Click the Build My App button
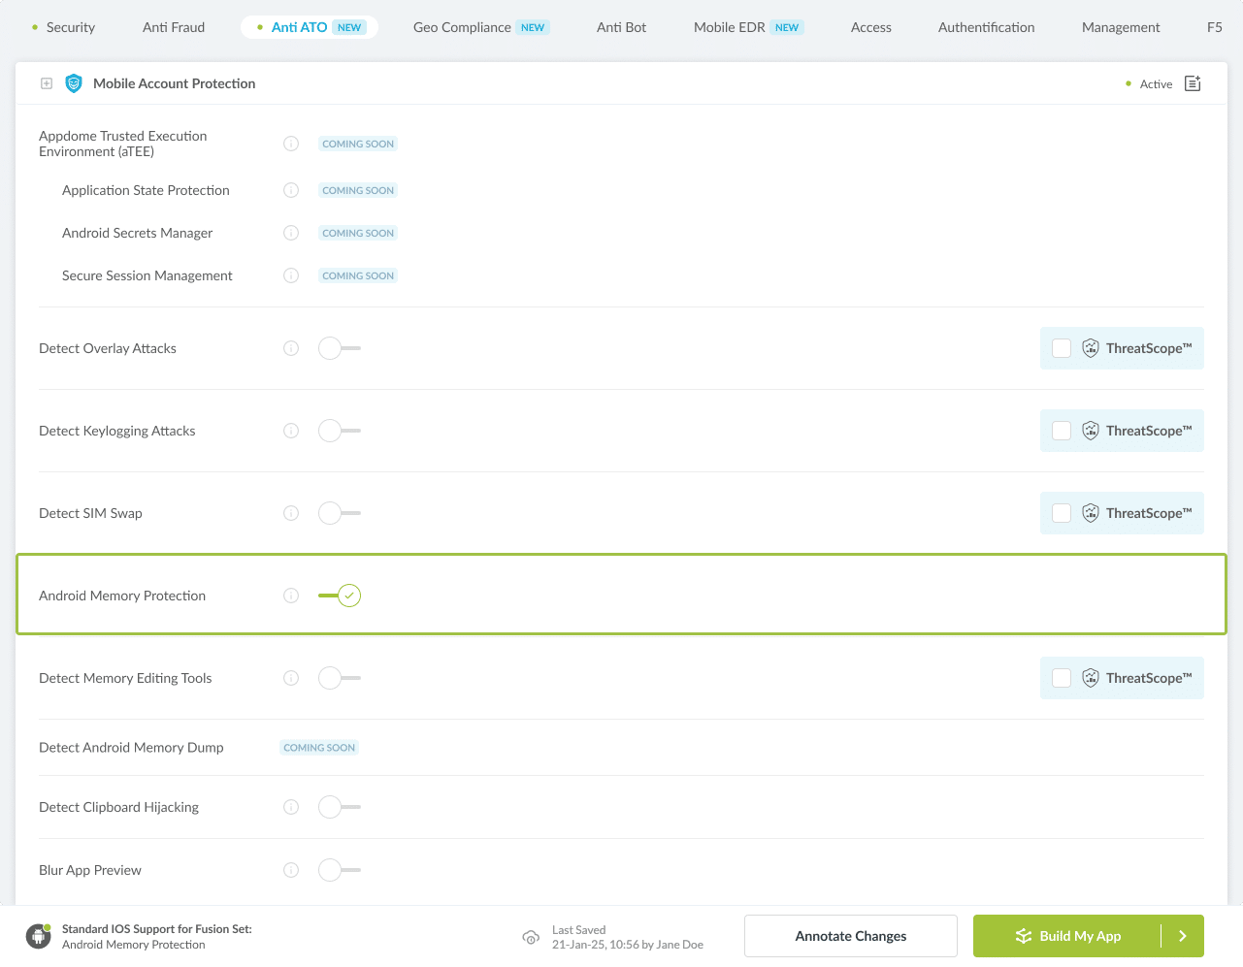Screen dimensions: 1243x967 pos(1067,936)
